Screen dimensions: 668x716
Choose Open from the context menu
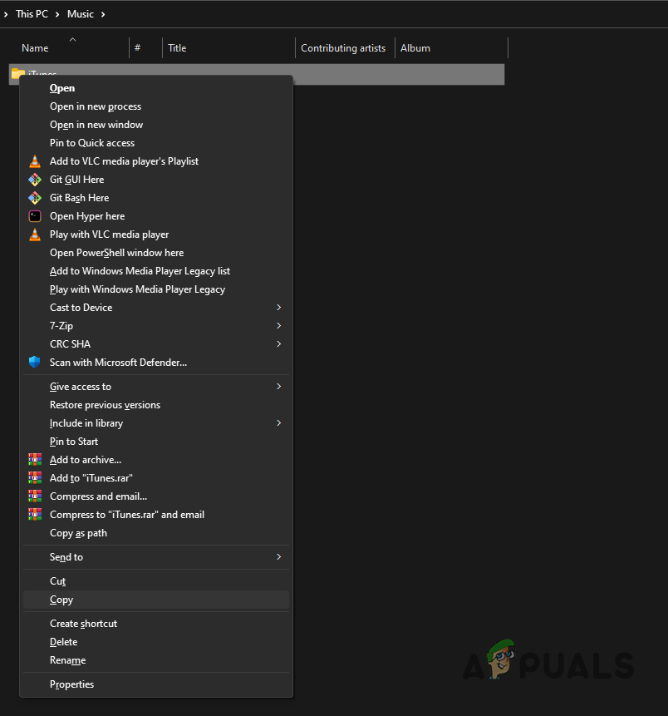pos(156,88)
